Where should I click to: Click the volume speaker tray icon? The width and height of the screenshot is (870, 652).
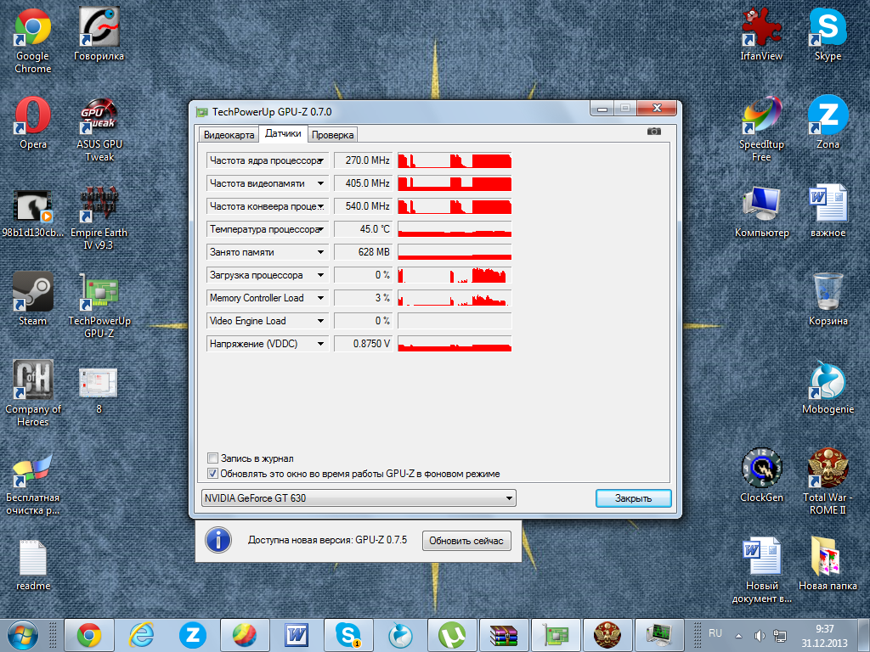point(759,635)
